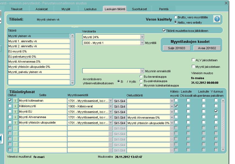This screenshot has height=164, width=235.
Task: Select the Laskujen tiliöinti tab
Action: click(115, 9)
